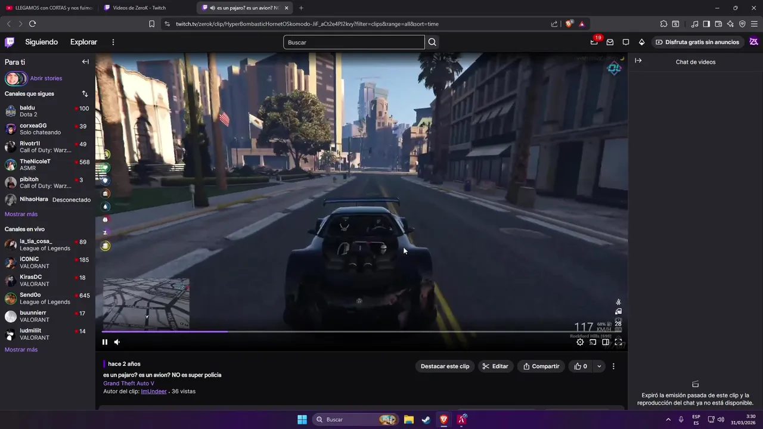Open the Brave Wallet icon
The height and width of the screenshot is (429, 763).
click(718, 24)
